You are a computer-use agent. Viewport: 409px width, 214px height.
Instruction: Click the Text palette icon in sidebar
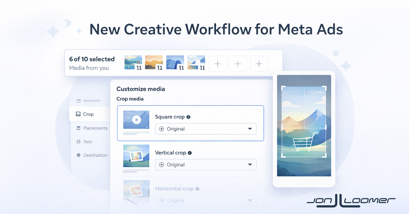[78, 142]
